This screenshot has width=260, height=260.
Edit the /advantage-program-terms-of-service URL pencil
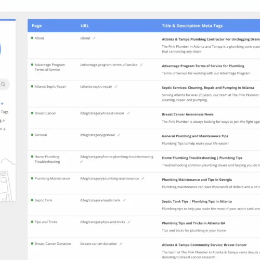point(141,65)
